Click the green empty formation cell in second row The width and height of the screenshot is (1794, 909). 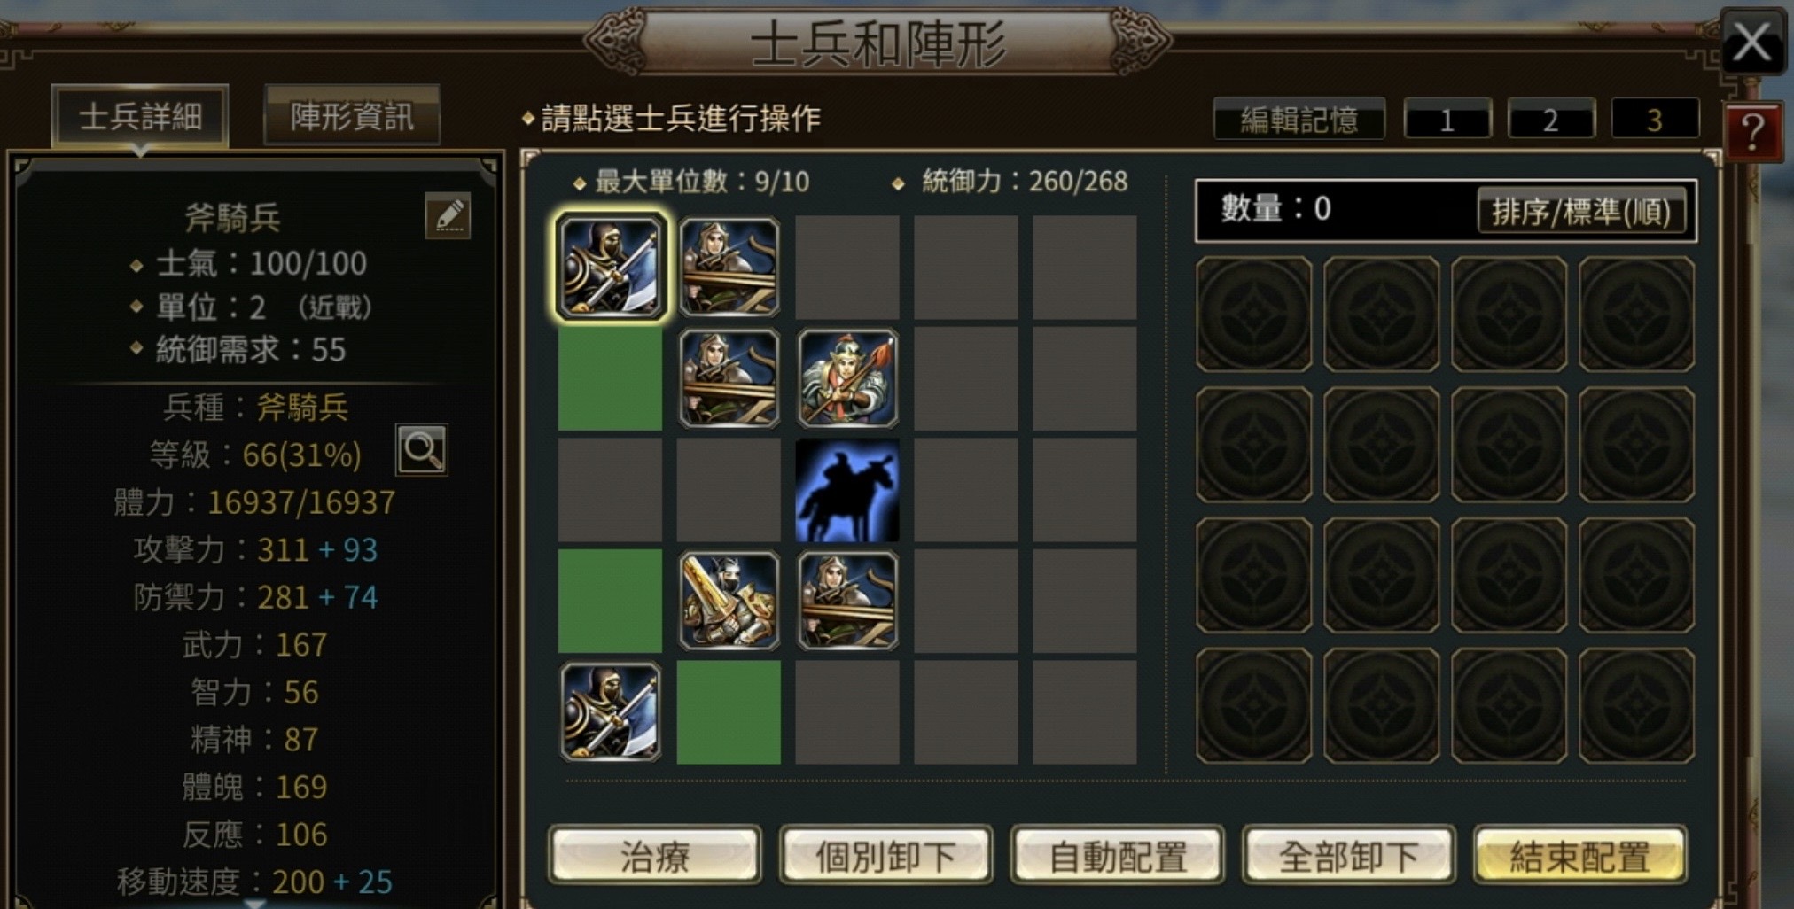click(x=610, y=378)
